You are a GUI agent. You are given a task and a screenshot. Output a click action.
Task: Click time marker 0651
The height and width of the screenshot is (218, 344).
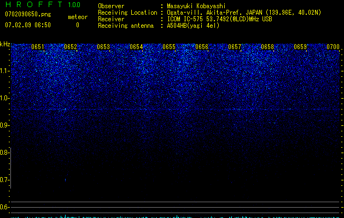[38, 47]
